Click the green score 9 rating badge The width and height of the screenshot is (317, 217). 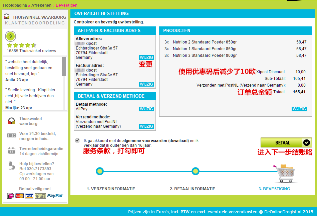coord(10,36)
